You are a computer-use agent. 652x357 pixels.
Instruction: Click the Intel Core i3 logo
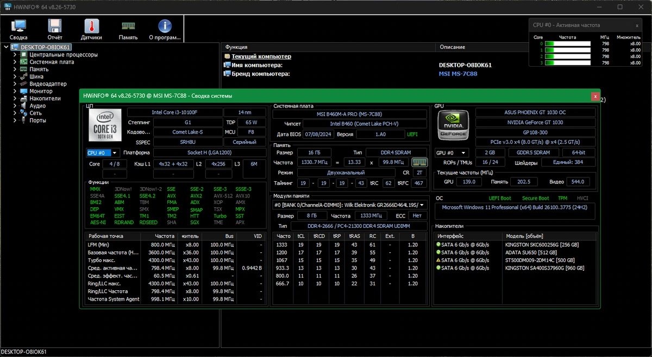[x=105, y=125]
